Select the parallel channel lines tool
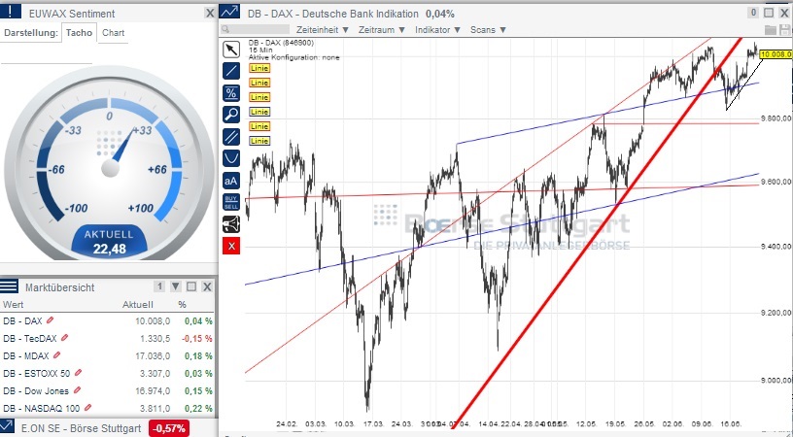Viewport: 793px width, 437px height. point(231,136)
